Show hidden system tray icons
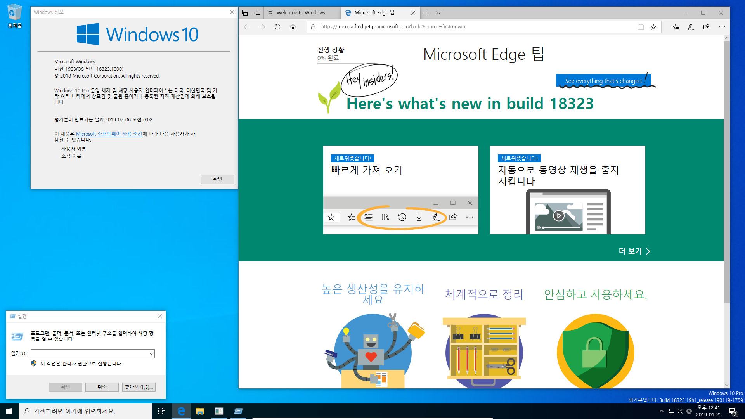Viewport: 745px width, 419px height. coord(662,411)
